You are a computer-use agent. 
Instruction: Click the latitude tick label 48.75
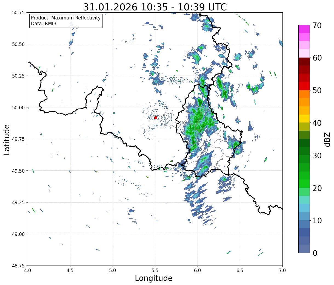[x=18, y=266]
